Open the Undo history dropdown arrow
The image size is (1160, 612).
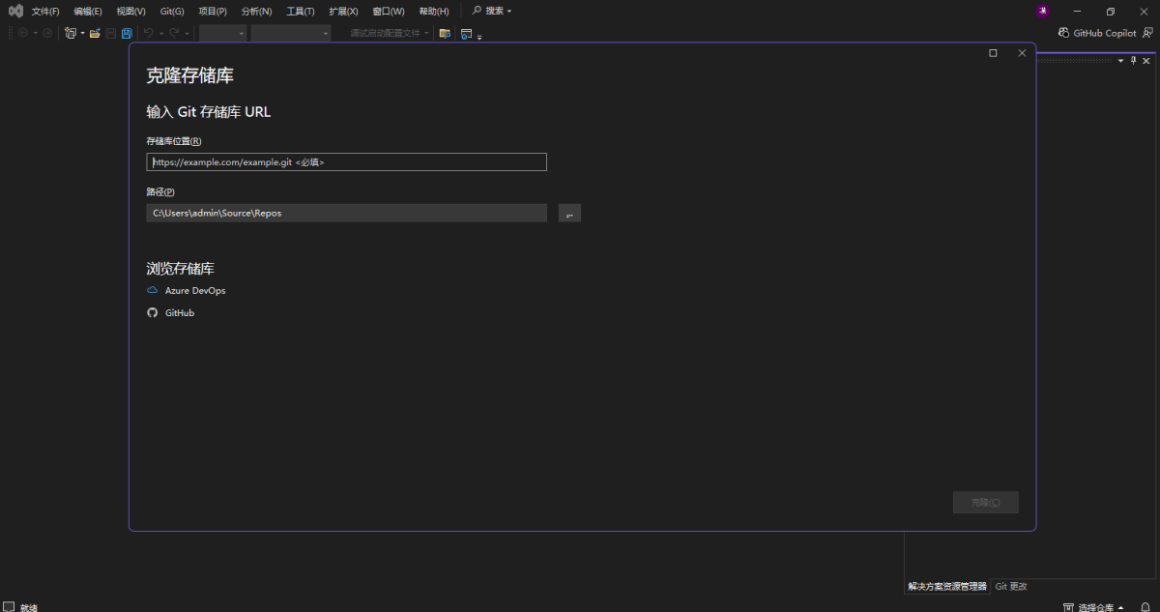click(x=160, y=32)
